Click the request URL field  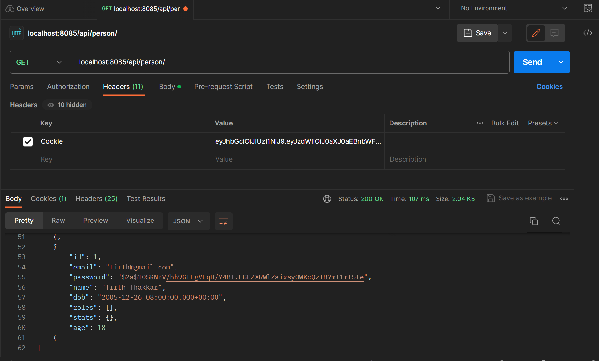(290, 62)
